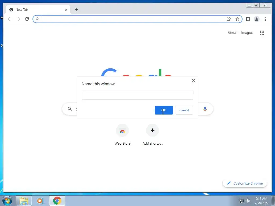This screenshot has width=275, height=206.
Task: Click the Forward navigation arrow
Action: [x=18, y=19]
